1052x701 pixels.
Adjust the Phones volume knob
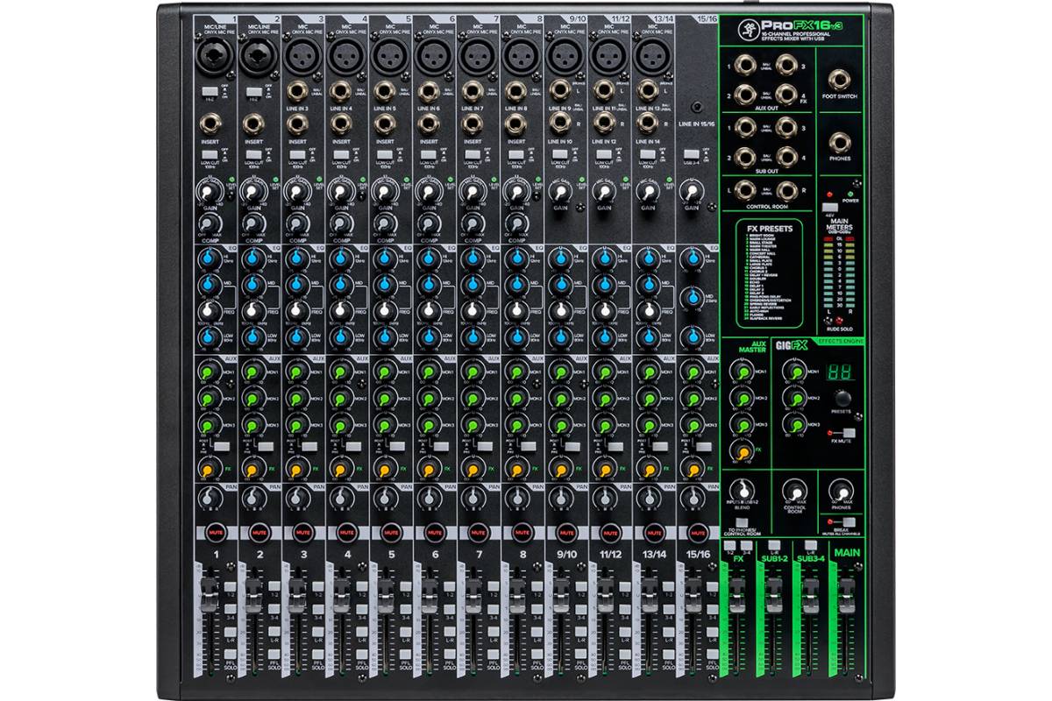(x=842, y=490)
